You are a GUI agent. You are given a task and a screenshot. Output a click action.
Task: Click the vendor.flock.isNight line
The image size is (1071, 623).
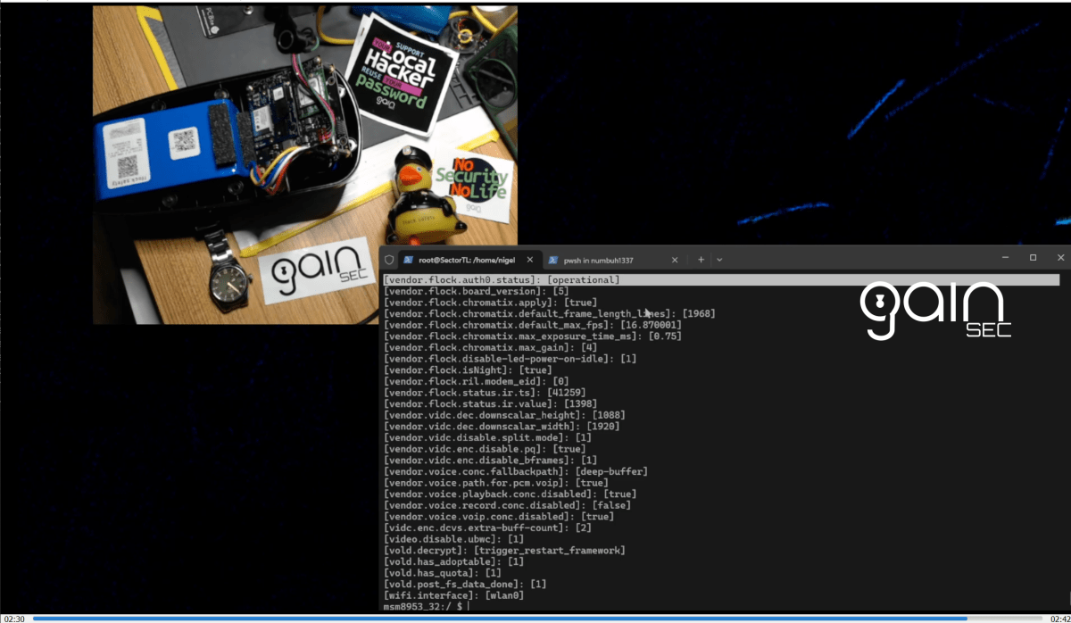tap(468, 370)
